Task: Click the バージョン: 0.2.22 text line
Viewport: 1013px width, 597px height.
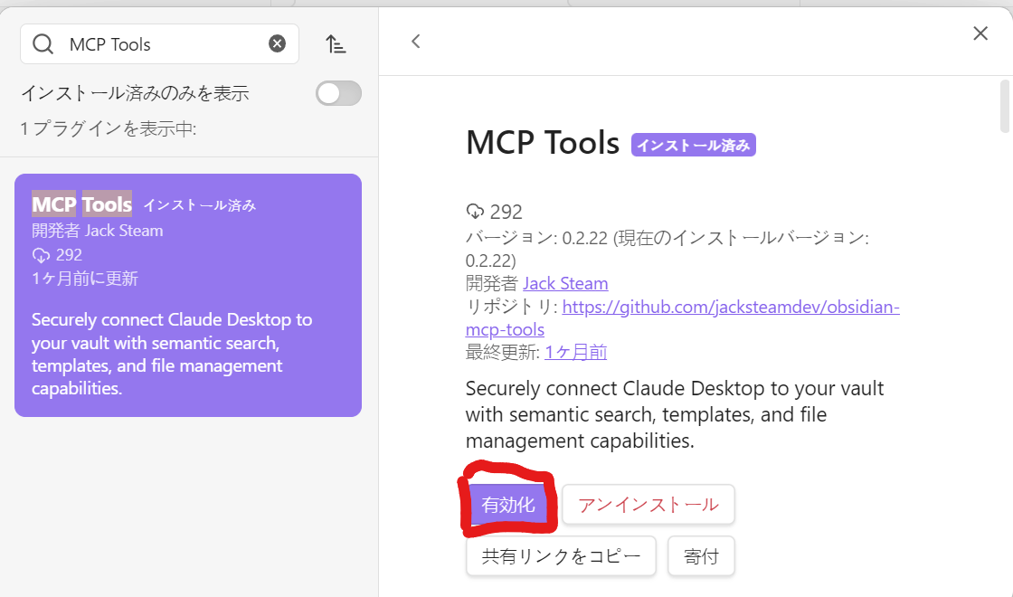Action: coord(667,250)
